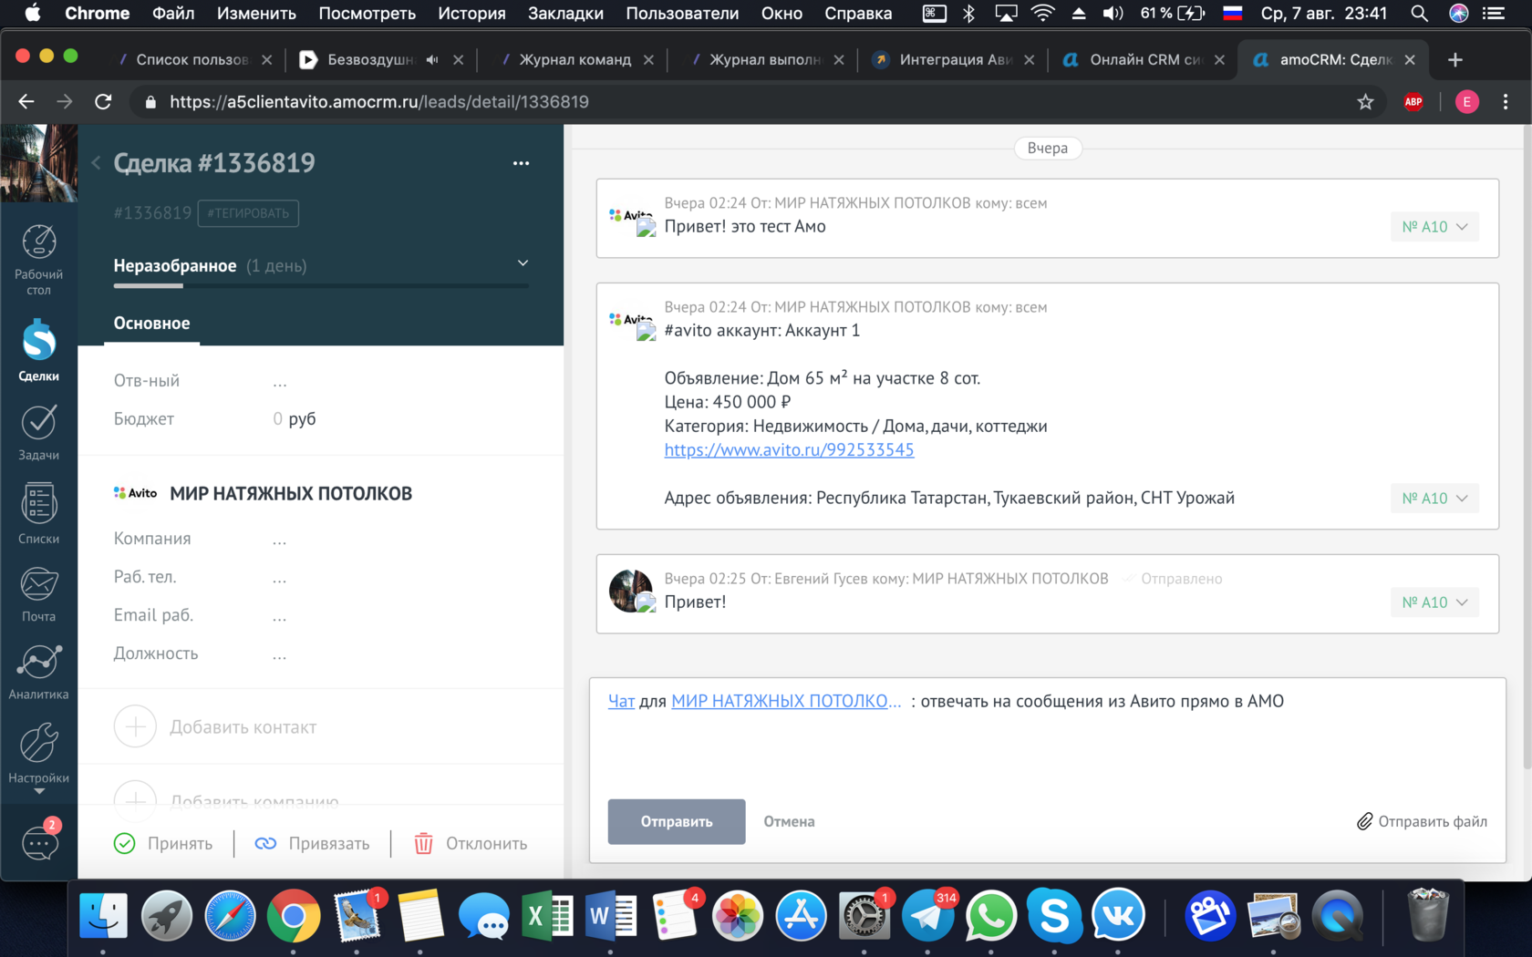Open chat notifications icon with badge 2
This screenshot has height=957, width=1532.
pyautogui.click(x=40, y=839)
